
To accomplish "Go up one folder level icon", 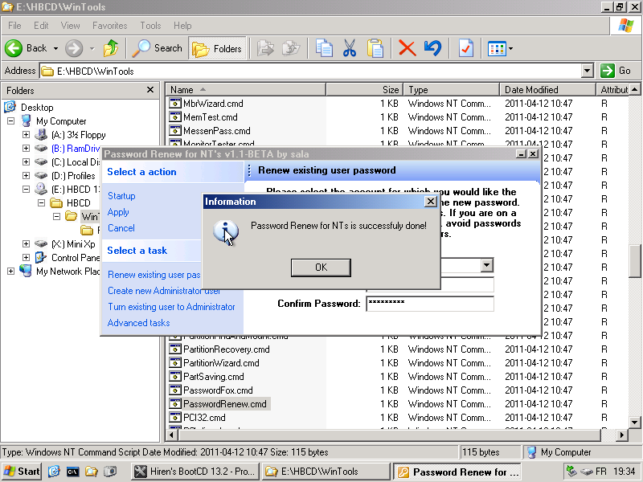I will pyautogui.click(x=110, y=48).
